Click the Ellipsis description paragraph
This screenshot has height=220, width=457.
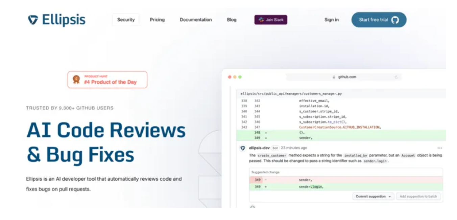pyautogui.click(x=104, y=184)
